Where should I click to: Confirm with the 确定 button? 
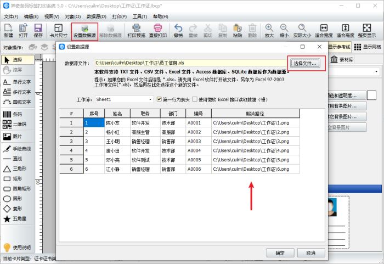(x=280, y=252)
